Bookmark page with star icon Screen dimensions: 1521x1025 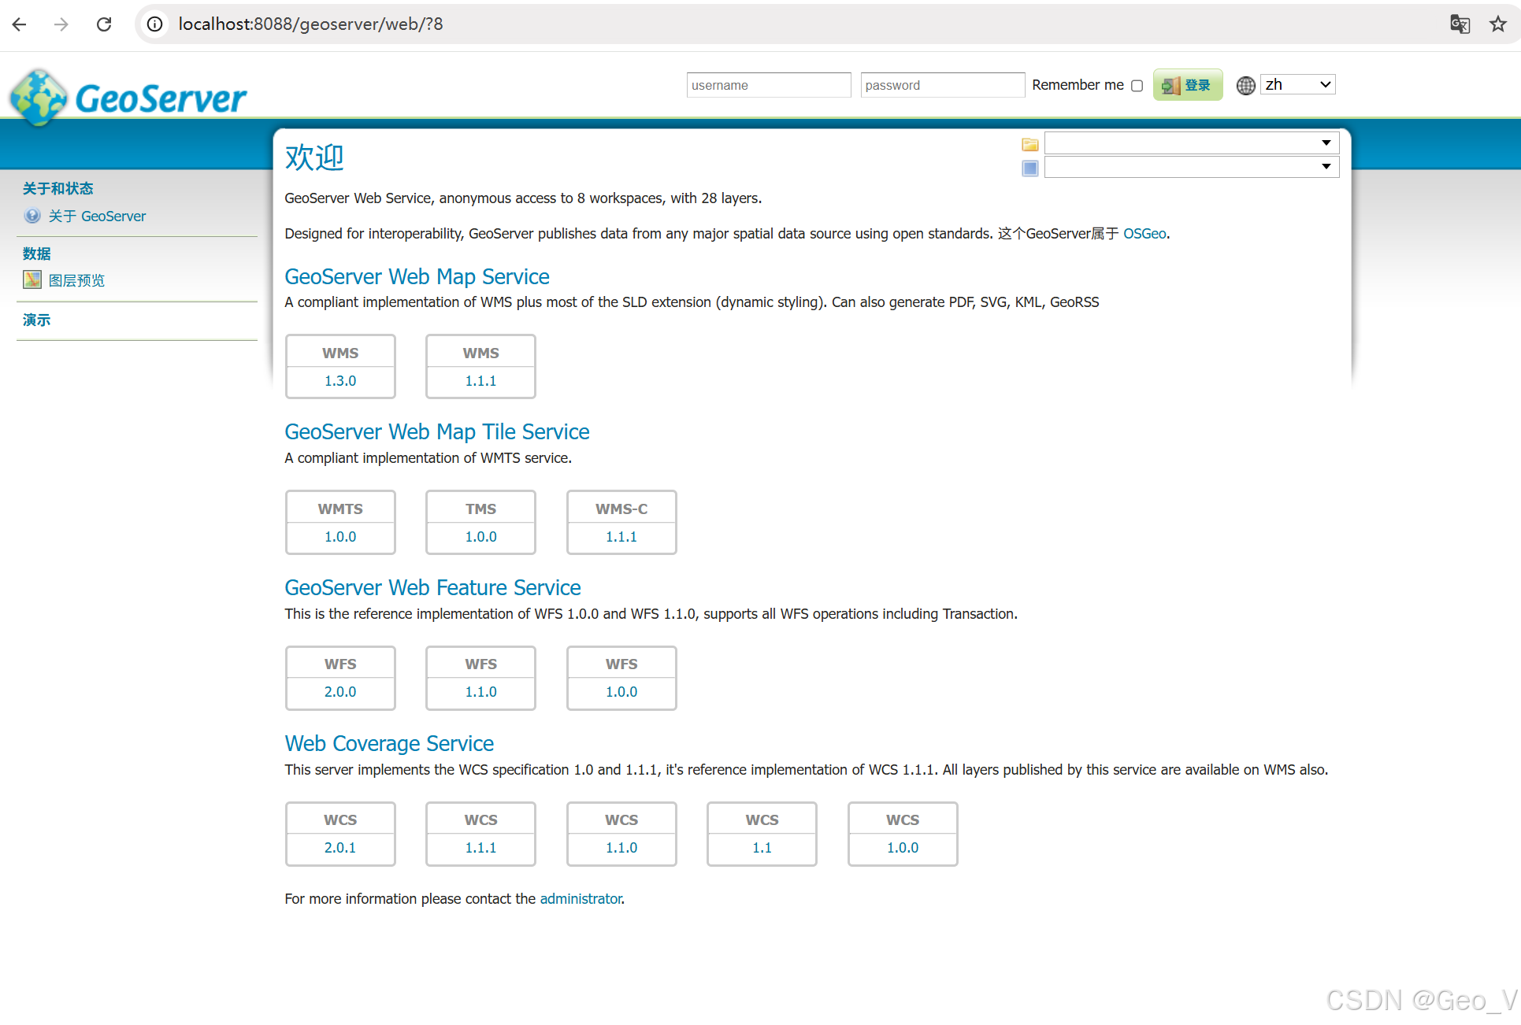click(x=1497, y=24)
